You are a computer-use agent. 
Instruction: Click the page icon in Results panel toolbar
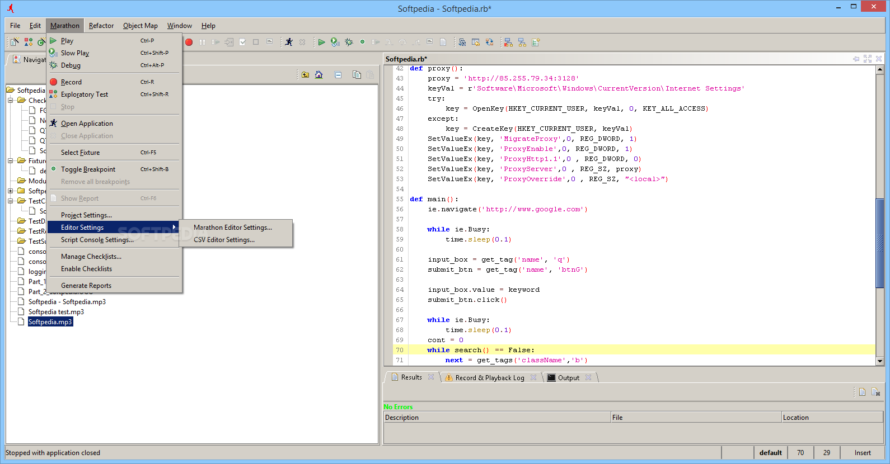point(862,392)
